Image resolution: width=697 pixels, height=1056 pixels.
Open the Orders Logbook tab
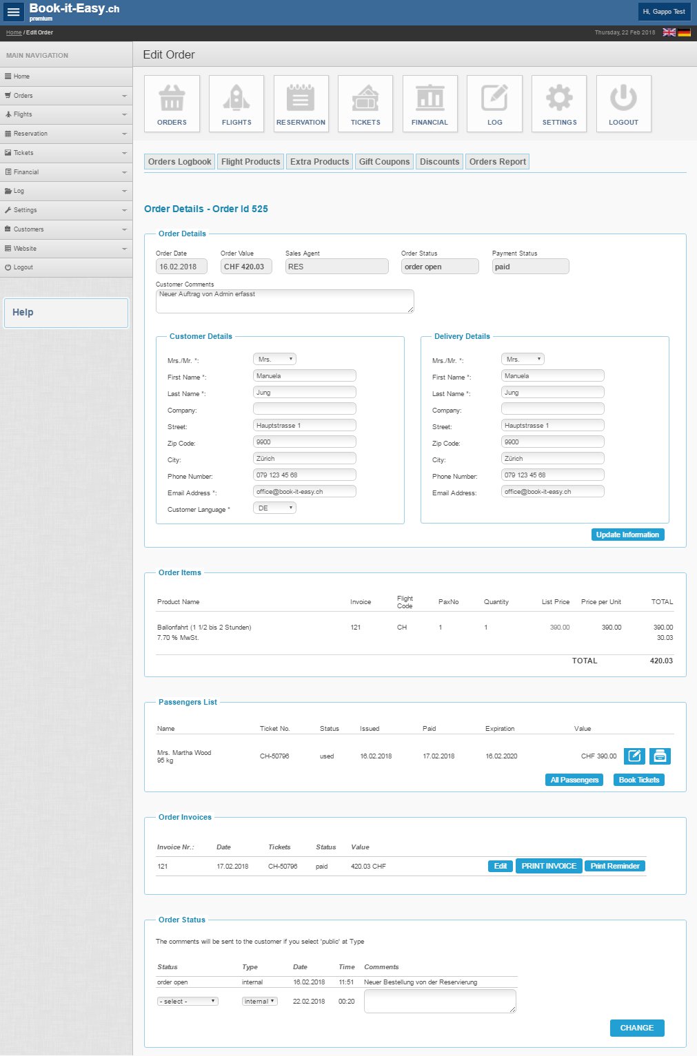click(x=179, y=162)
